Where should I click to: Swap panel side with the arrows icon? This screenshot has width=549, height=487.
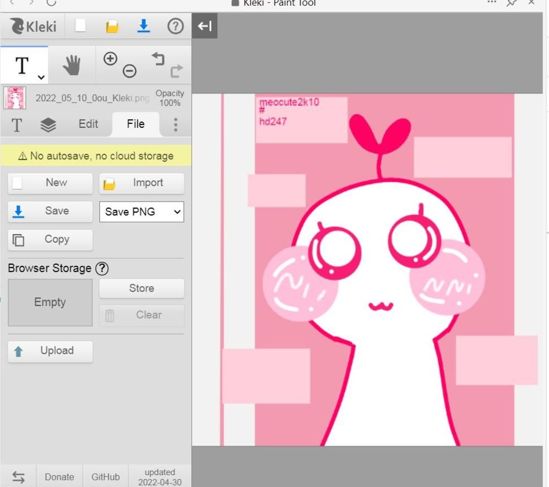pos(18,477)
